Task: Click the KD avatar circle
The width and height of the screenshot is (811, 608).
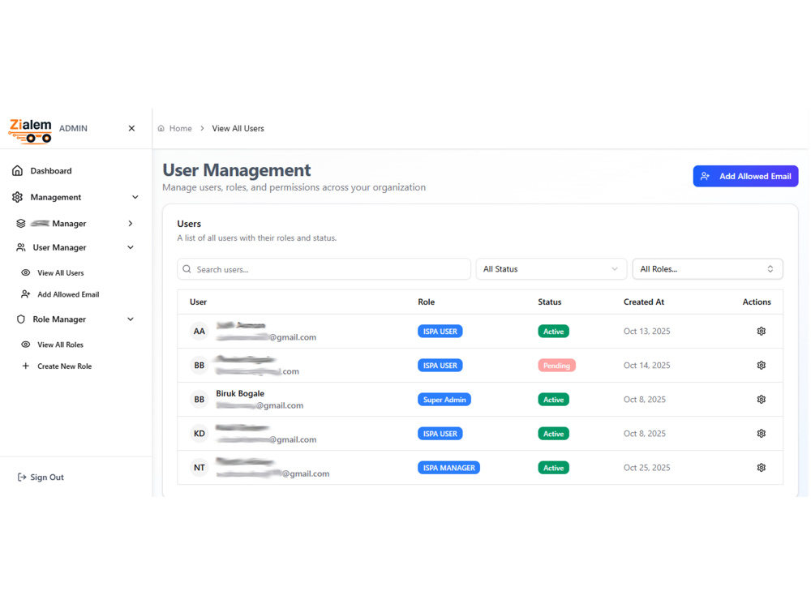Action: click(x=200, y=433)
